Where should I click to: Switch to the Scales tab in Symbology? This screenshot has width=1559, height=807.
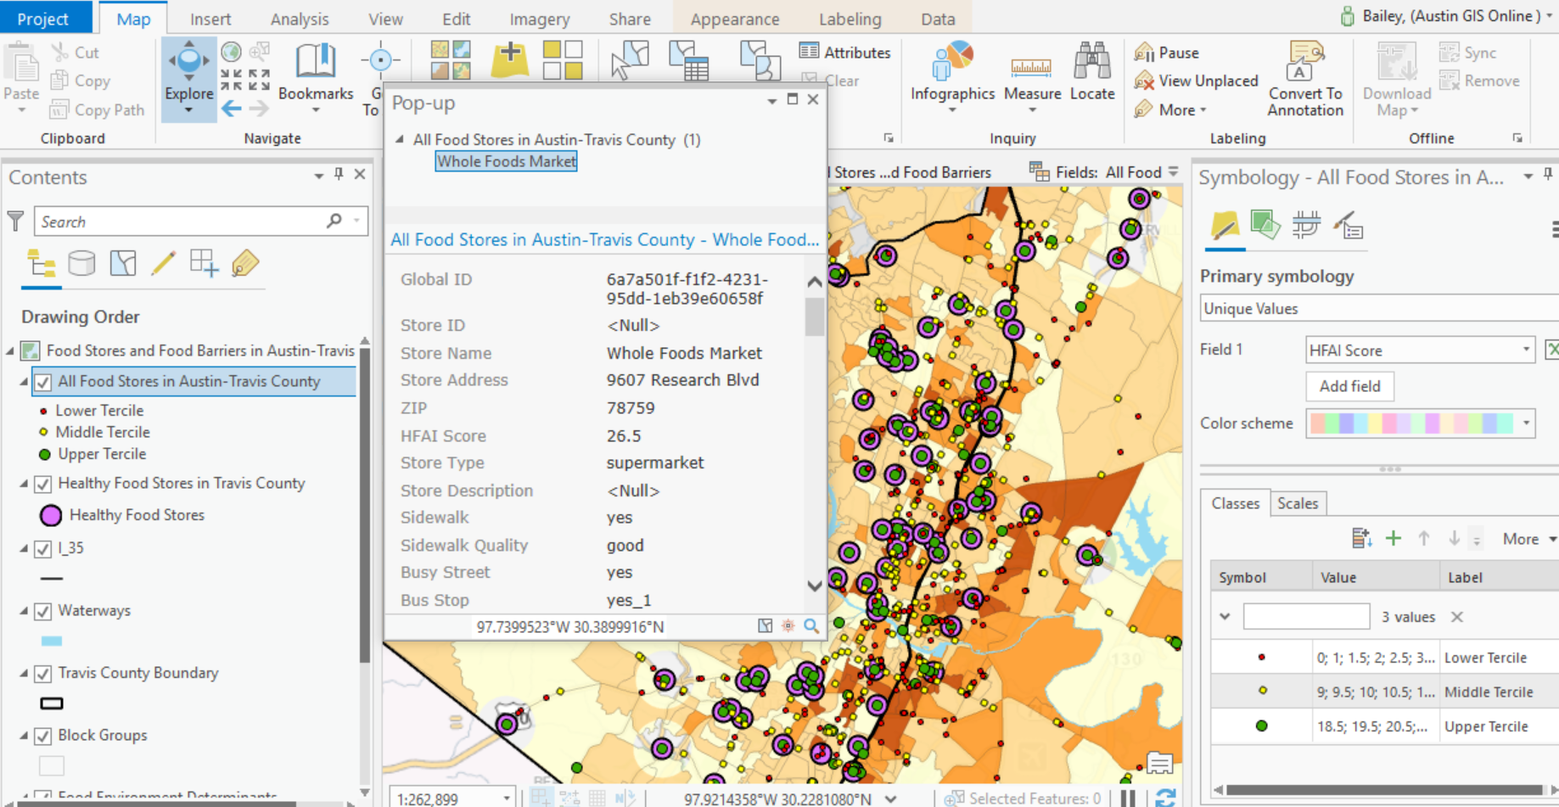pos(1298,503)
